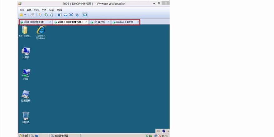Click the blue help question mark icon
This screenshot has height=137, width=274.
pyautogui.click(x=164, y=131)
